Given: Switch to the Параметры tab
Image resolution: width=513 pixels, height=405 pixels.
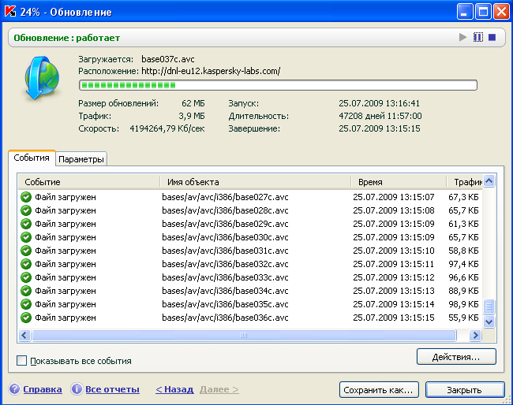Looking at the screenshot, I should 81,159.
